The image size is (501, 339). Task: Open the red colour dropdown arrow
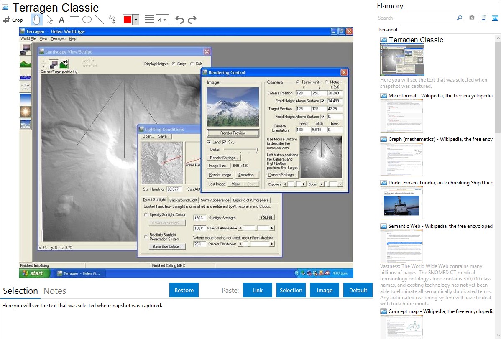(136, 20)
